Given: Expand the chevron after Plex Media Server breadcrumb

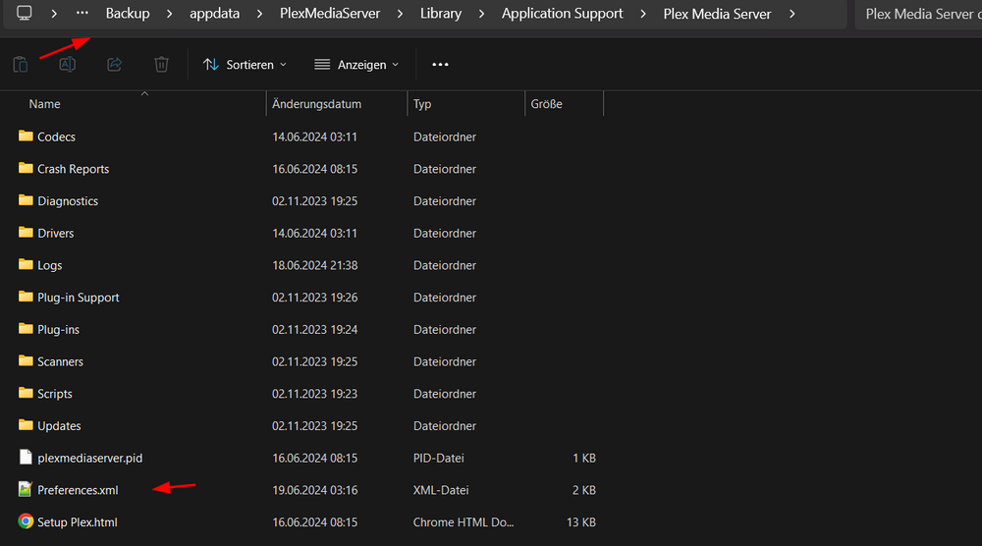Looking at the screenshot, I should [792, 14].
